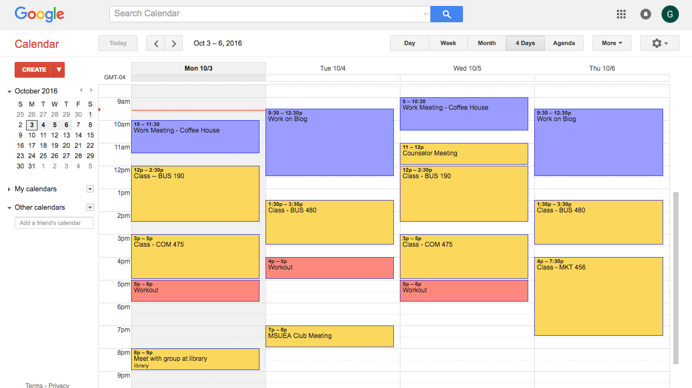Click the Today button

(118, 43)
